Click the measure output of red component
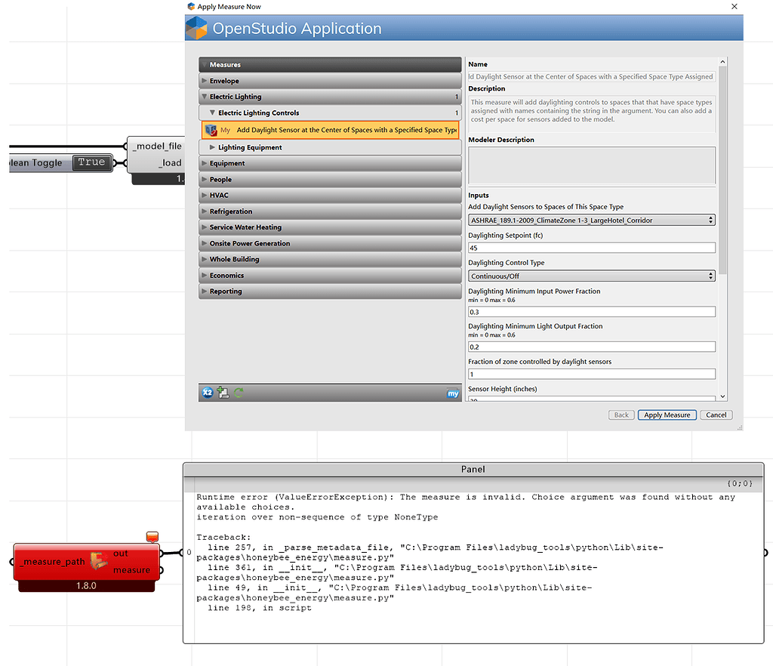The width and height of the screenshot is (773, 666). 131,570
